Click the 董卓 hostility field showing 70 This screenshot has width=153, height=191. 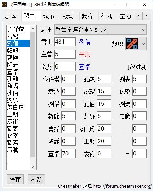pos(69,153)
